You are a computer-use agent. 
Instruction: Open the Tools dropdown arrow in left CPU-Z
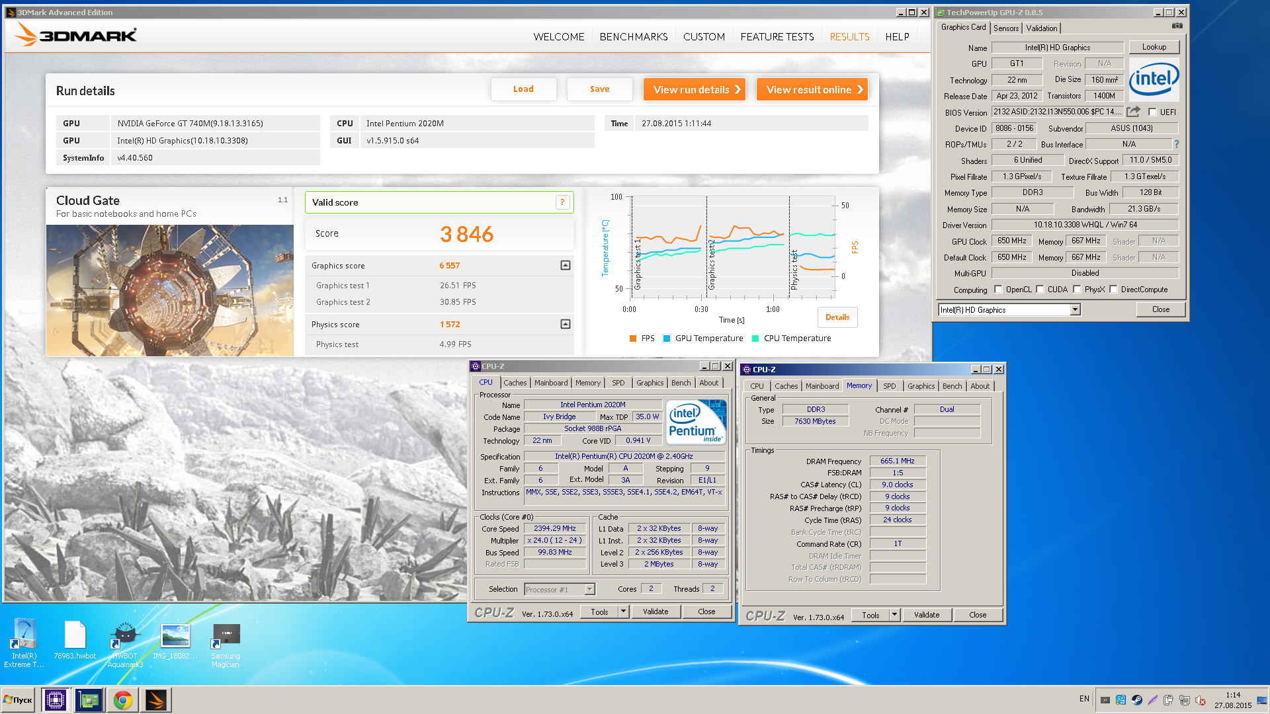coord(623,612)
